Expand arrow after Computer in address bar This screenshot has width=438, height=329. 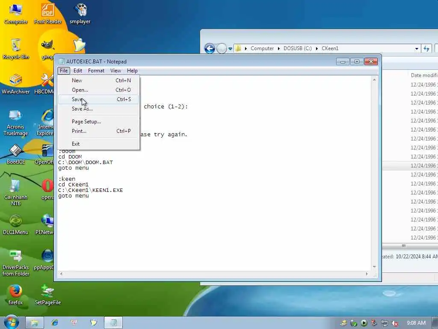pos(279,48)
